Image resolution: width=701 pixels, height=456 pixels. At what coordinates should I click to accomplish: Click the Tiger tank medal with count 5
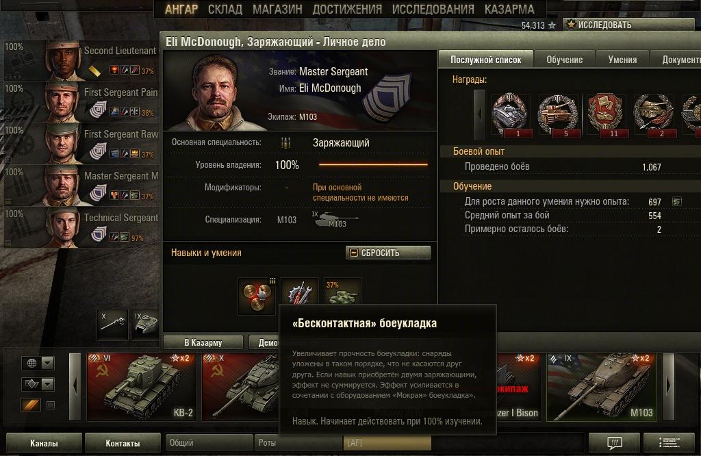[x=557, y=115]
